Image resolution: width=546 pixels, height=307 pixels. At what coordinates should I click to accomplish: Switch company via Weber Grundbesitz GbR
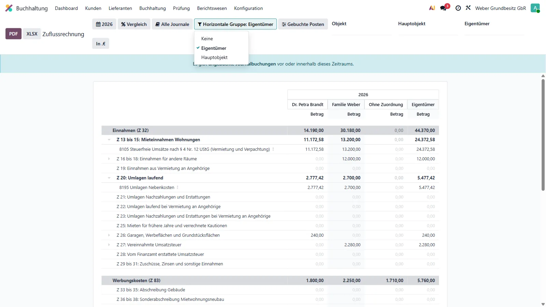501,8
